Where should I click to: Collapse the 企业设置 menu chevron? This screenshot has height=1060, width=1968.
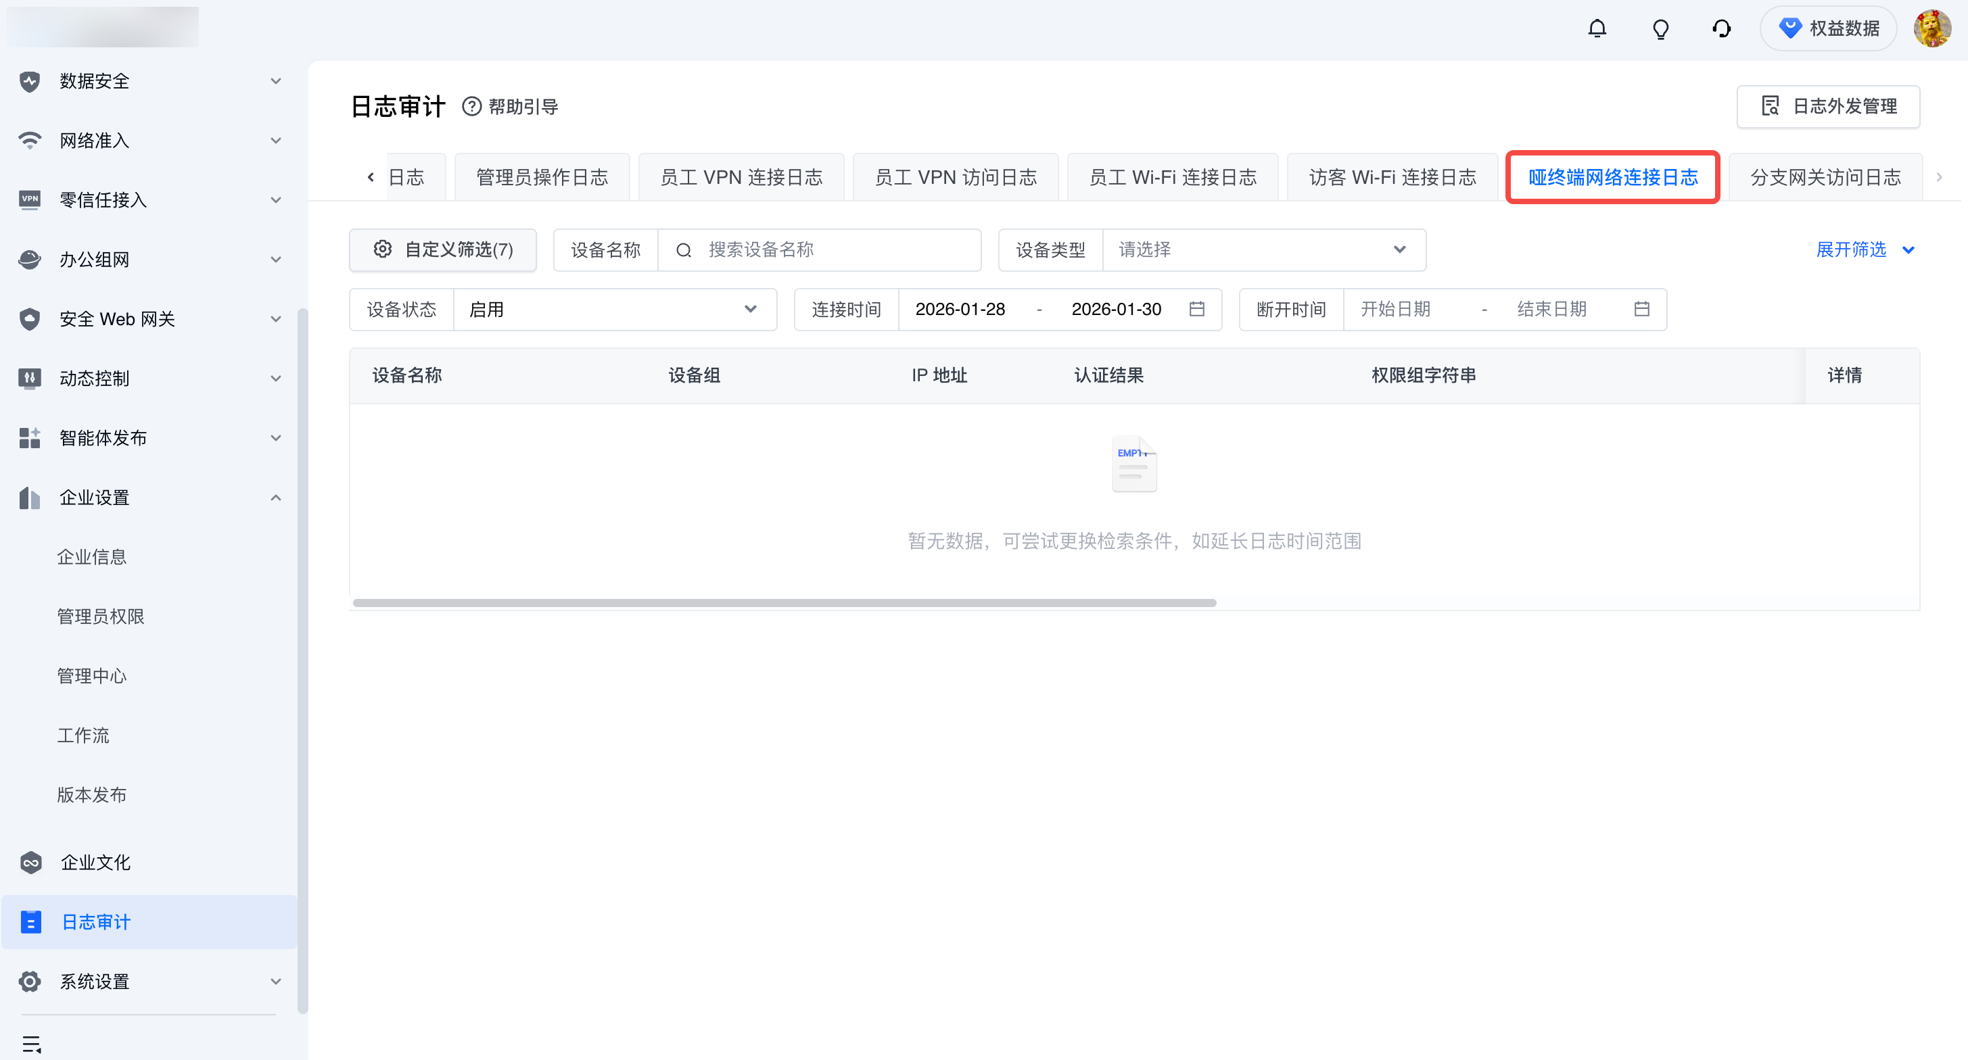[276, 497]
